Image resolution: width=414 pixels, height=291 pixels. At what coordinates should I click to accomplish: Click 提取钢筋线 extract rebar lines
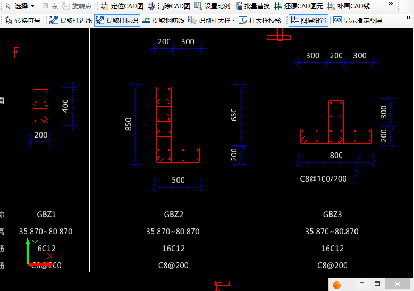[163, 20]
